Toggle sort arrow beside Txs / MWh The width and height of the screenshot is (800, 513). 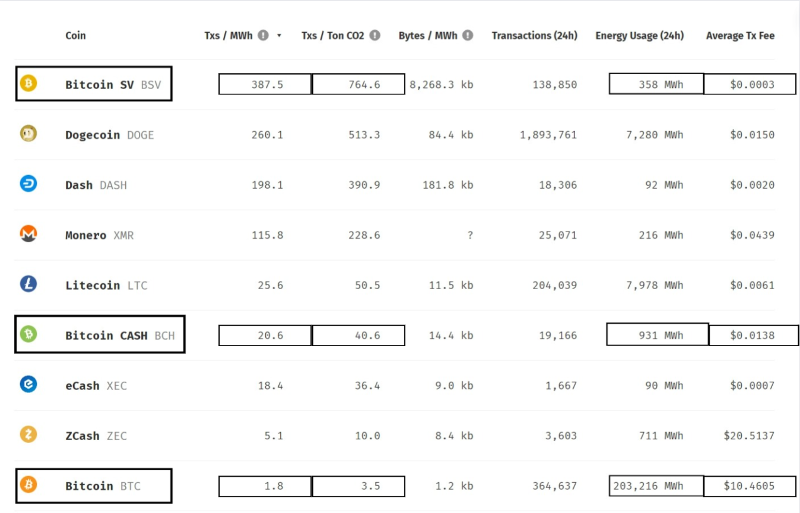click(x=279, y=36)
